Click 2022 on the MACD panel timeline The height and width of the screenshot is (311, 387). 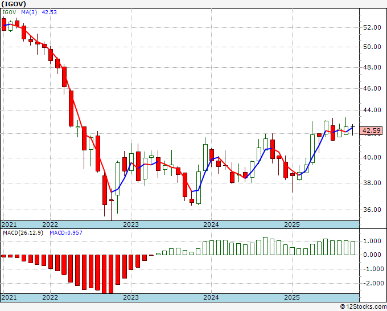pos(50,297)
